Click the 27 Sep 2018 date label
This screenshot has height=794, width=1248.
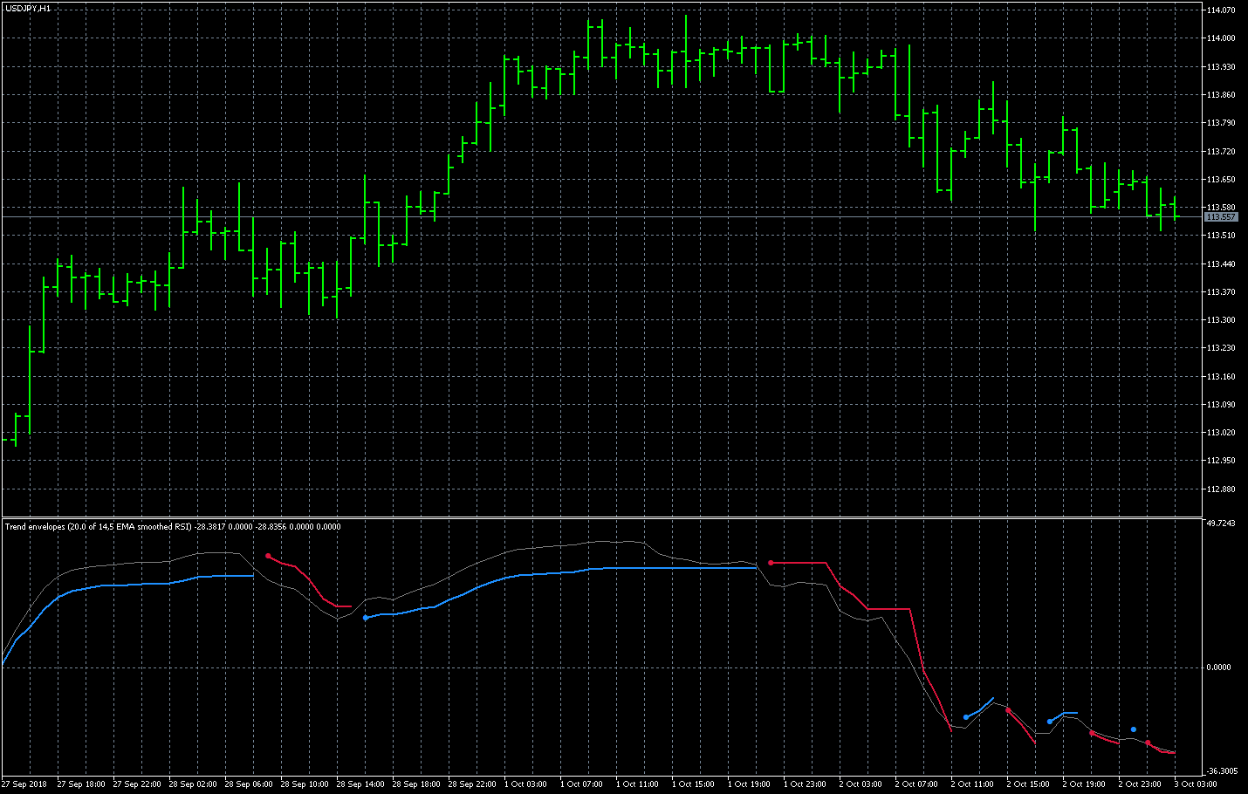24,784
